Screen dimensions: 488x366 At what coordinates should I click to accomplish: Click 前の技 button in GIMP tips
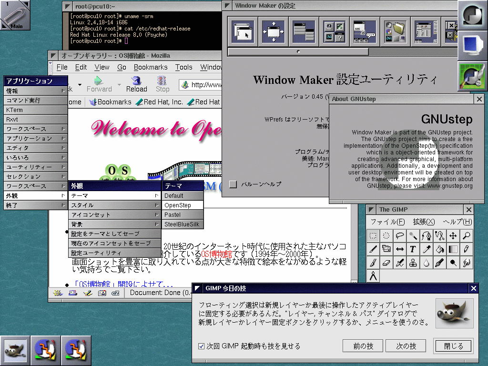363,346
